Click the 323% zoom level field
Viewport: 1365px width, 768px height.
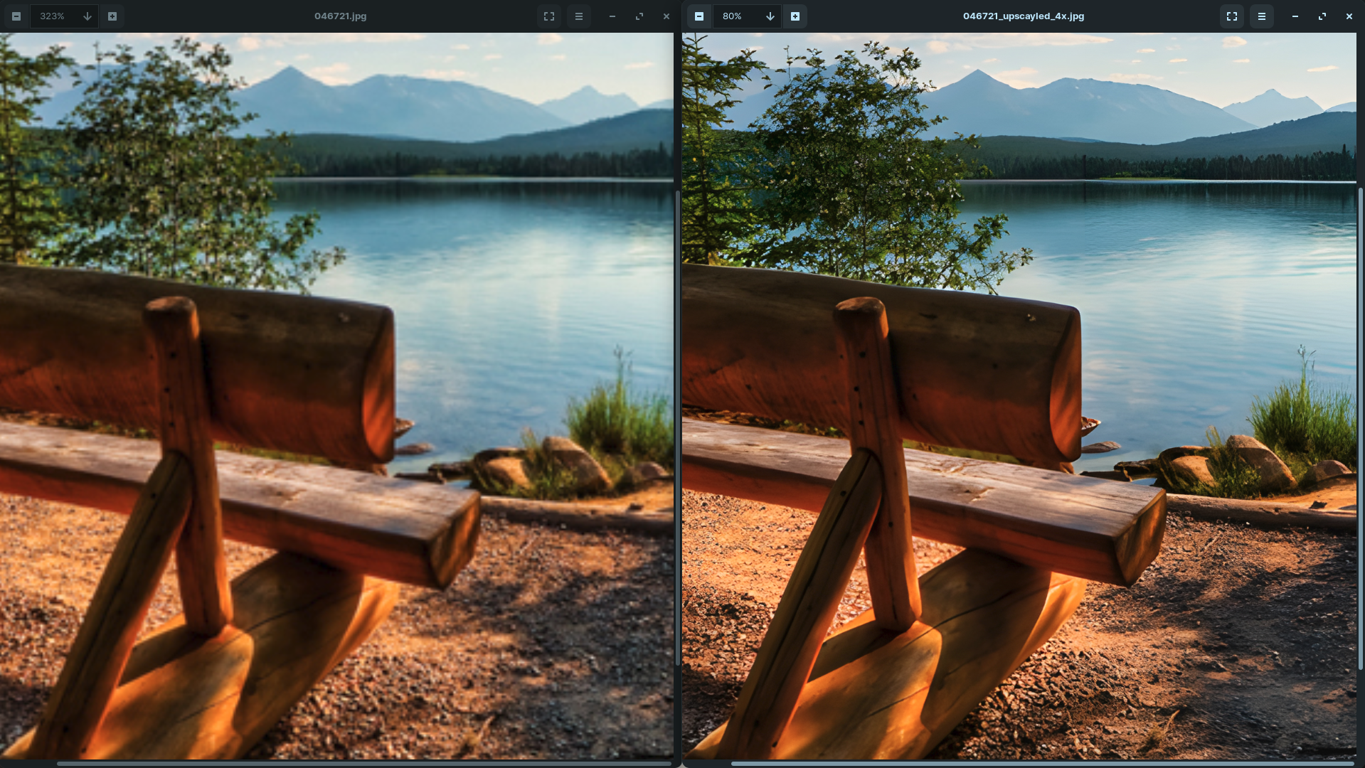pyautogui.click(x=53, y=16)
